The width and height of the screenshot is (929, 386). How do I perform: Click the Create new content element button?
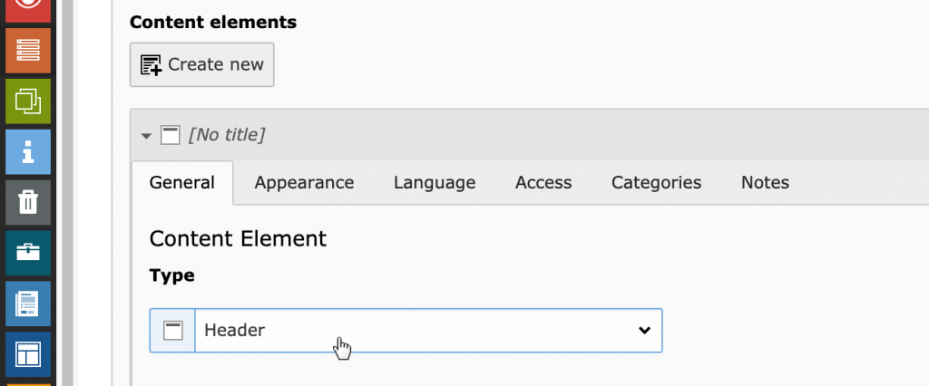[202, 64]
